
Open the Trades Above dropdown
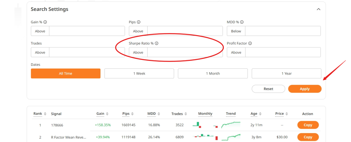coord(40,52)
